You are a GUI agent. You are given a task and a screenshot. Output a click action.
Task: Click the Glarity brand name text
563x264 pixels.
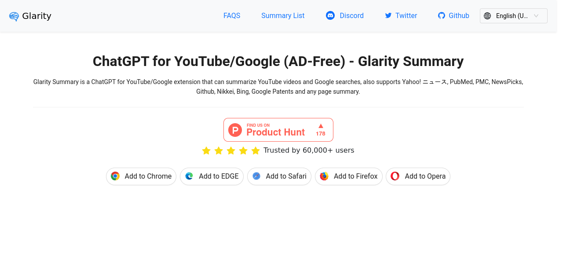click(37, 16)
